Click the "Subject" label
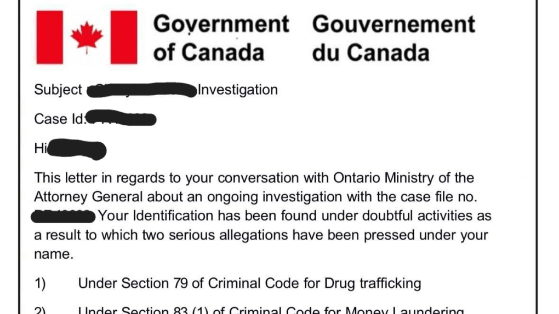The width and height of the screenshot is (559, 314). tap(58, 90)
